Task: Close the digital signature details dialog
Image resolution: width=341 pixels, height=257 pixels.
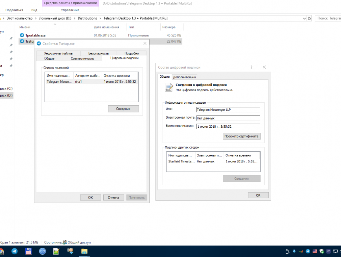Action: point(264,67)
